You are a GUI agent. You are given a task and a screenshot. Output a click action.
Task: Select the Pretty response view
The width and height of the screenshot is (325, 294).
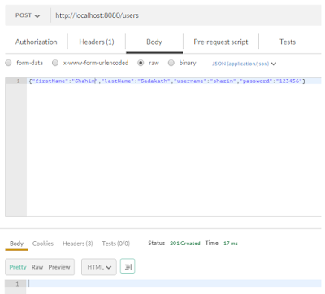coord(18,267)
